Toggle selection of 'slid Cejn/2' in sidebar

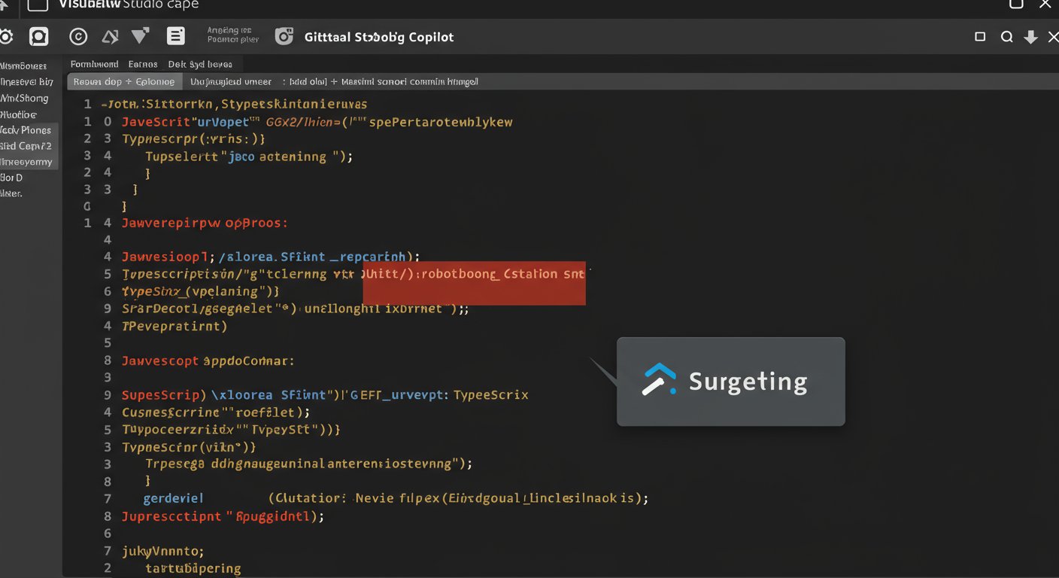pos(28,145)
